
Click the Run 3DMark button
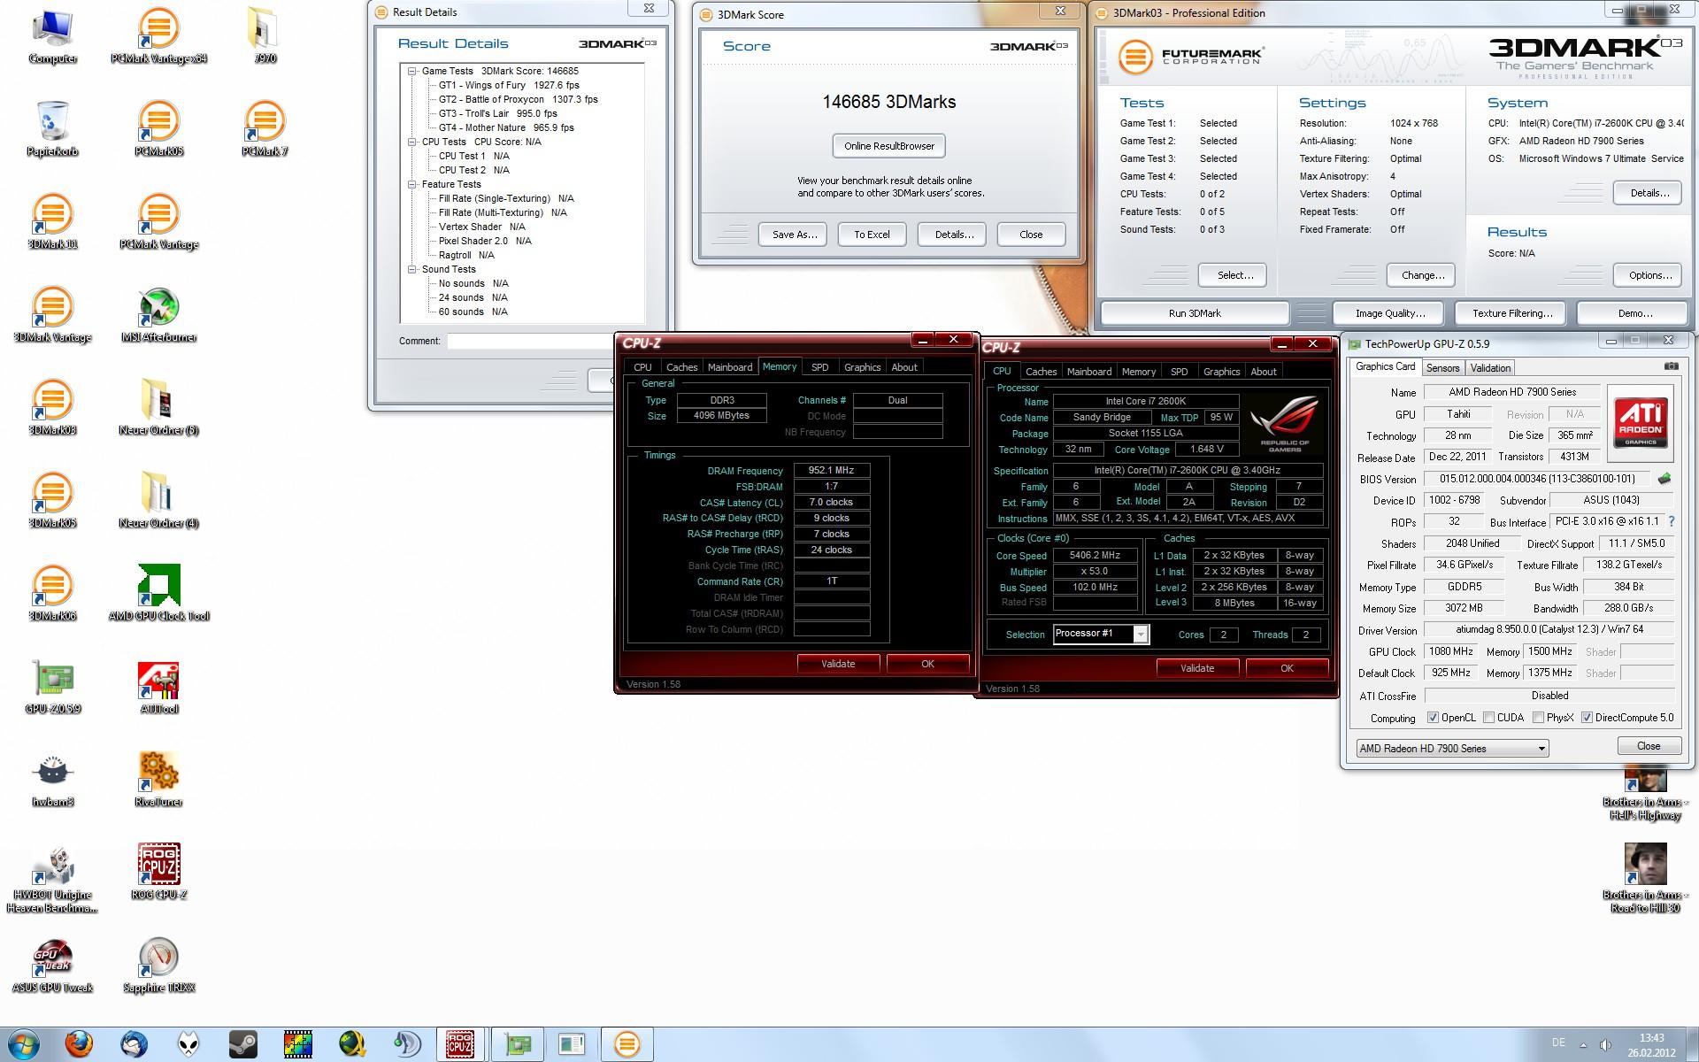coord(1194,313)
